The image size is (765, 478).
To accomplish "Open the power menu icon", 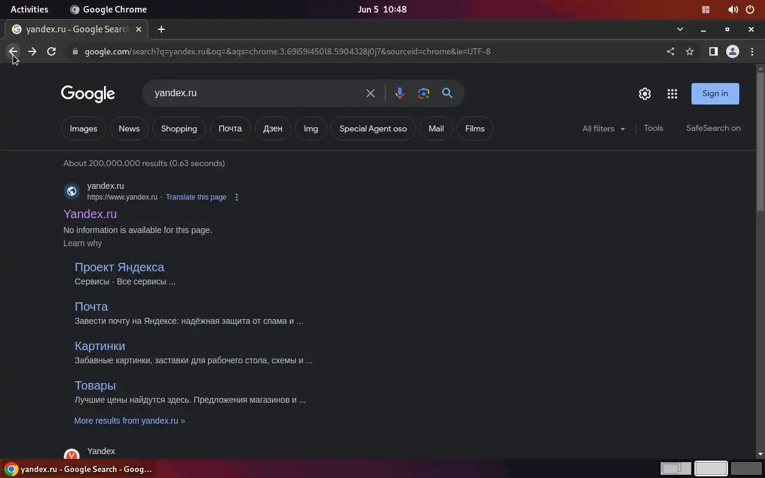I will tap(750, 10).
